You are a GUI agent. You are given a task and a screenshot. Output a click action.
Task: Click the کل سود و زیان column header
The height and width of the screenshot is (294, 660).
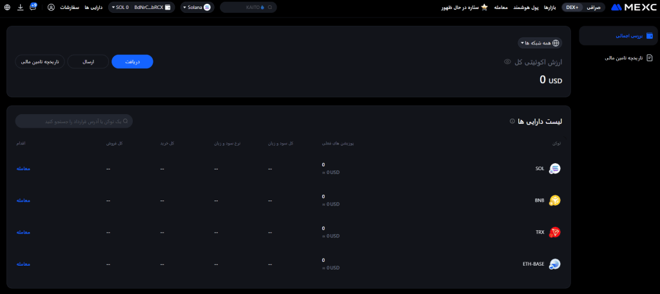[x=281, y=144]
